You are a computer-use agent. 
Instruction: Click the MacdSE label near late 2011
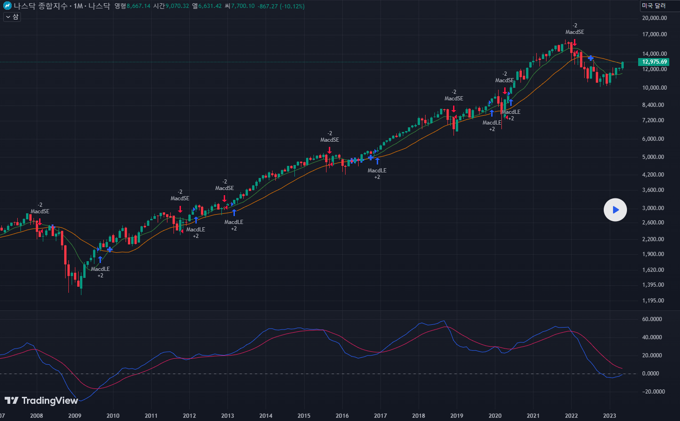(x=180, y=198)
